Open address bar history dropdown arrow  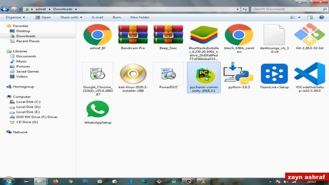point(237,9)
